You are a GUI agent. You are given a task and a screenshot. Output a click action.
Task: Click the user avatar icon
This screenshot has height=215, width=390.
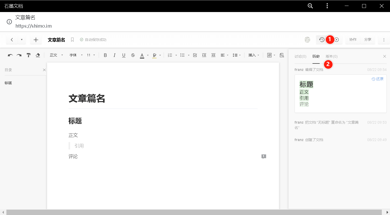[x=307, y=40]
